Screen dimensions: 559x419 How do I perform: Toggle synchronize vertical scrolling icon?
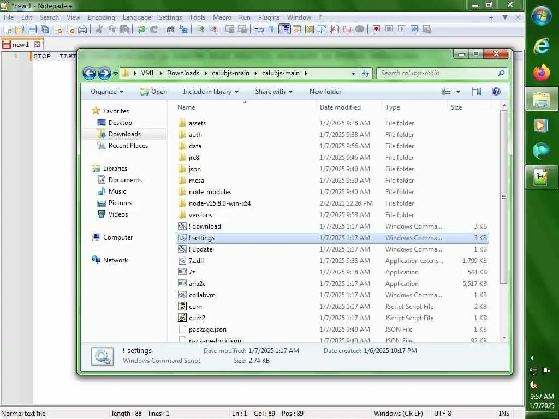coord(230,29)
